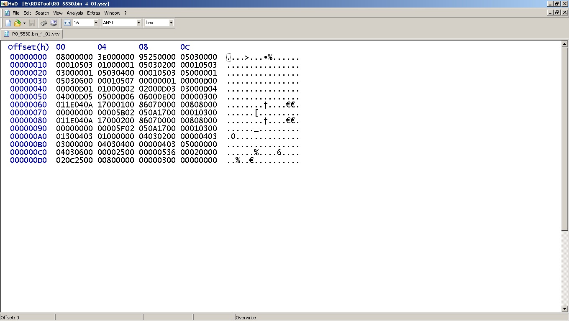Open disk with the drive icon

pyautogui.click(x=54, y=23)
